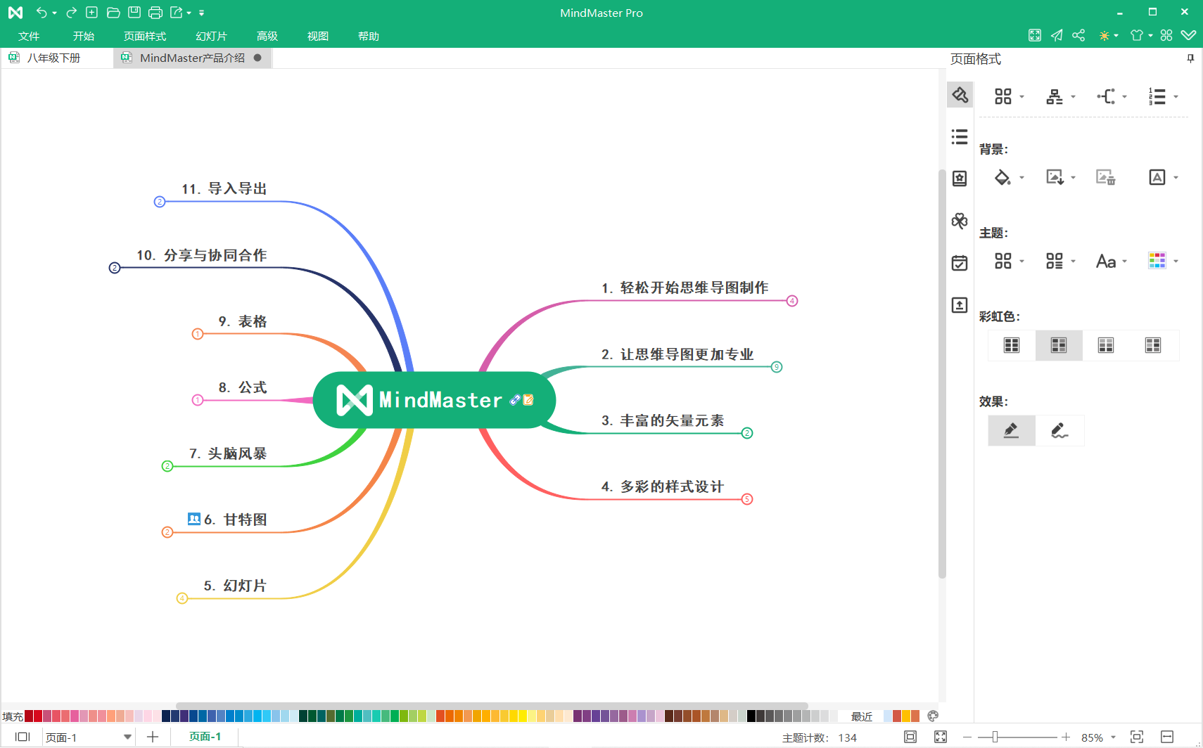Screen dimensions: 1203x748
Task: Click the black color swatch in palette
Action: (x=751, y=716)
